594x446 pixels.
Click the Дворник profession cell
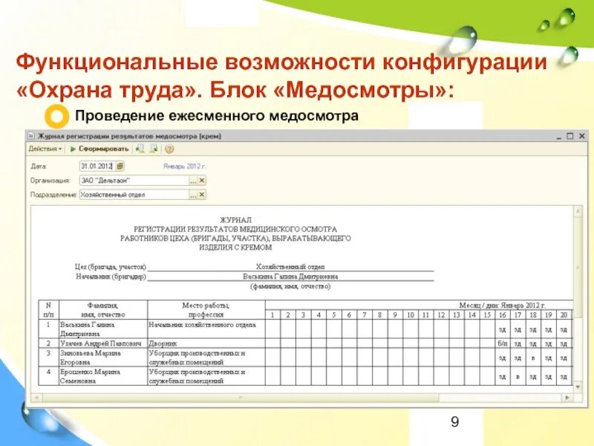[206, 343]
